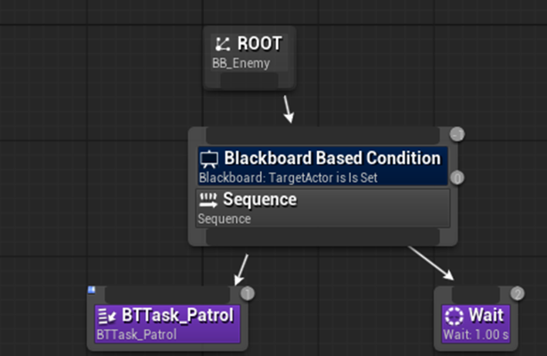The image size is (547, 356).
Task: Click execution index badge 1 on BTTask_Patrol
Action: click(248, 293)
